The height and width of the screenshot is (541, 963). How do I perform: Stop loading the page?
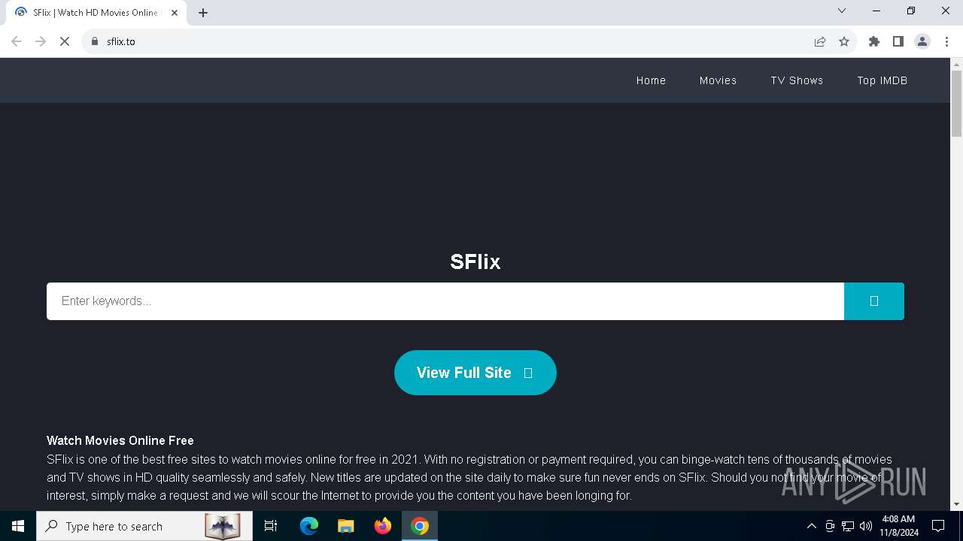coord(65,41)
